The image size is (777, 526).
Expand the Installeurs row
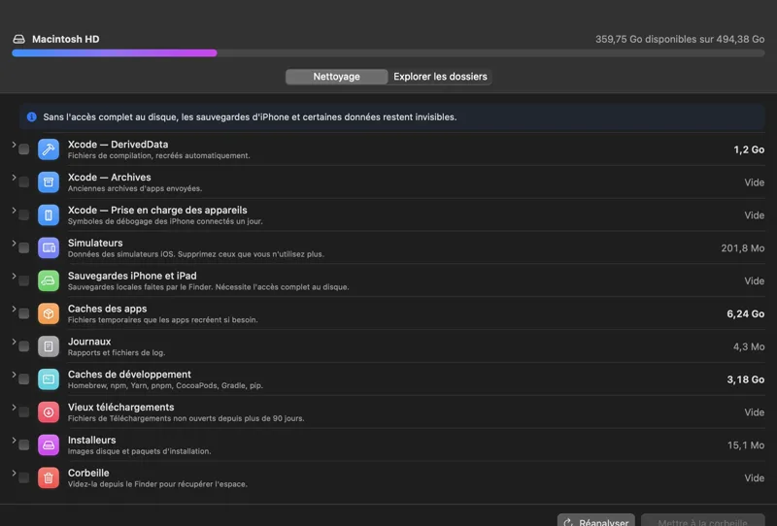(14, 441)
